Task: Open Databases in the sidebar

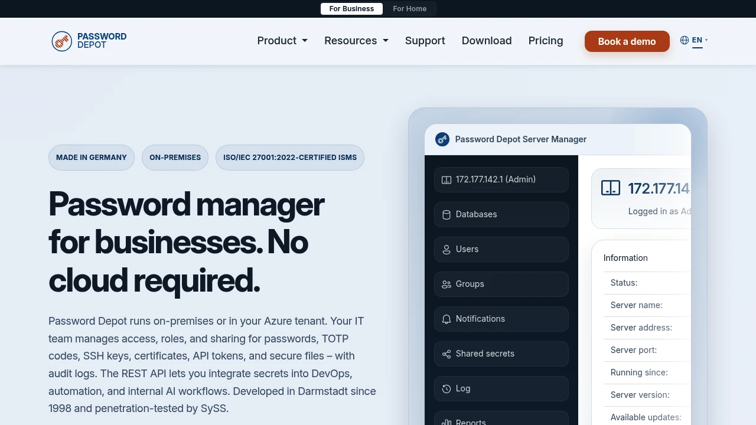Action: [x=501, y=214]
